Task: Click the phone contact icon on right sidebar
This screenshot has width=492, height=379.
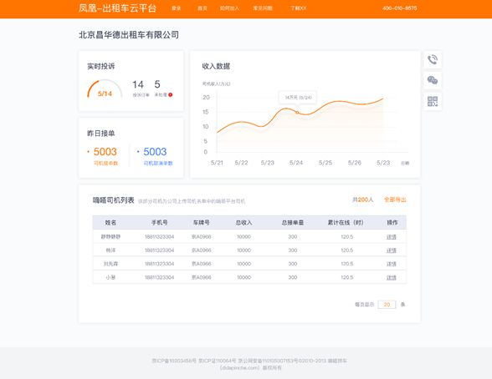Action: tap(433, 59)
